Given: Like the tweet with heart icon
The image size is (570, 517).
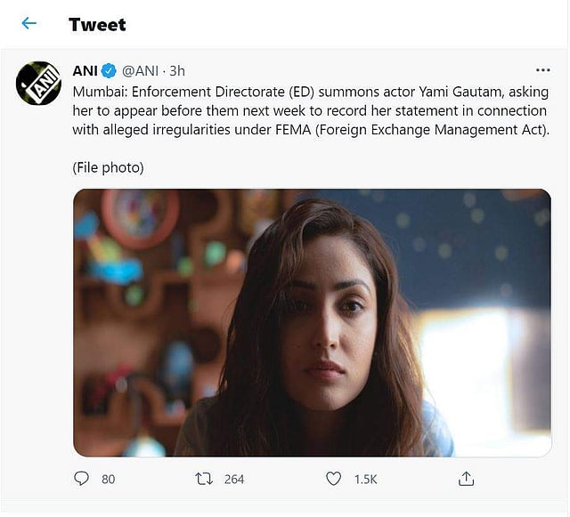Looking at the screenshot, I should click(x=333, y=479).
